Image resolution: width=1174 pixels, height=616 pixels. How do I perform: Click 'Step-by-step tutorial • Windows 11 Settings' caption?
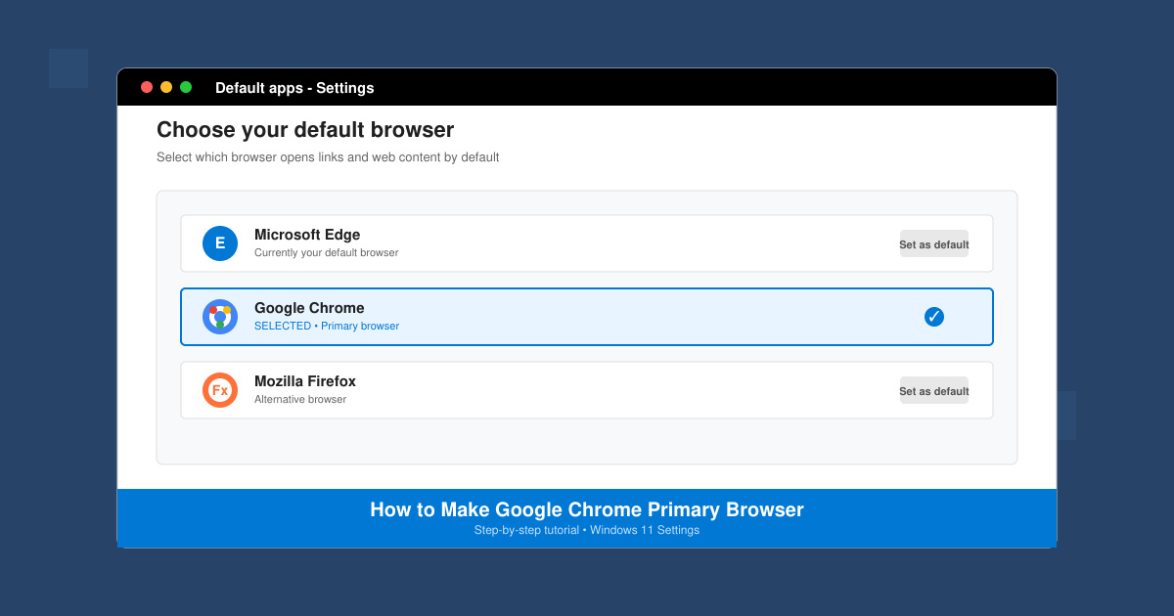587,530
